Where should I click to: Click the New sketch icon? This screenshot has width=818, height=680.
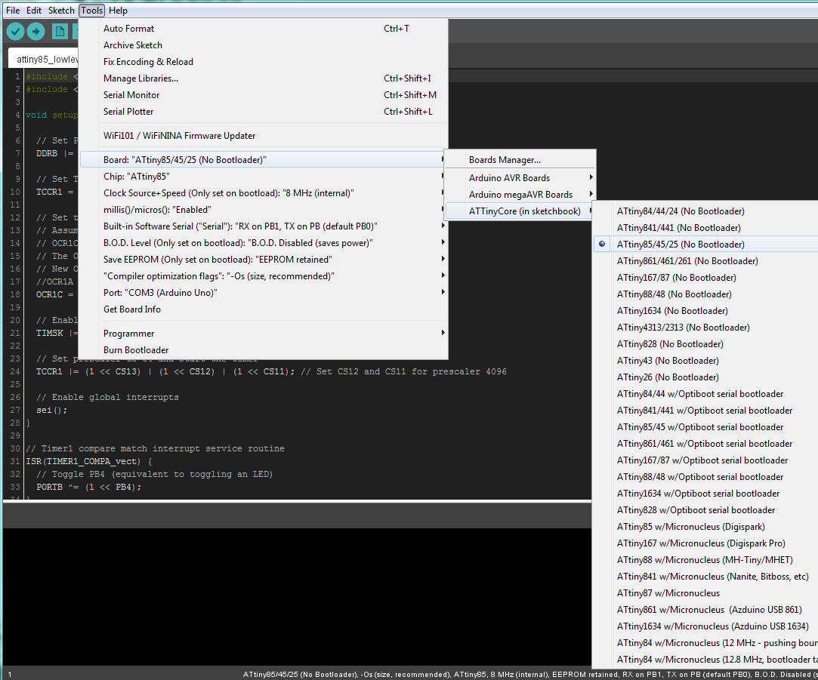pyautogui.click(x=60, y=32)
